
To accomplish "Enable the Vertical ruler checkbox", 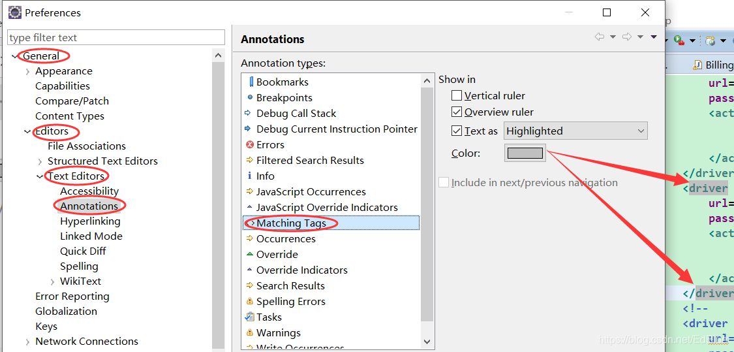I will [457, 95].
